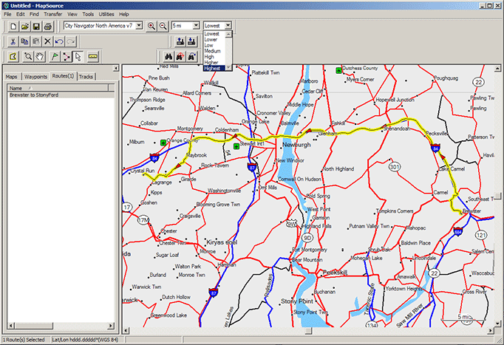The image size is (504, 345).
Task: Zoom out using the magnifier minus icon
Action: point(163,27)
